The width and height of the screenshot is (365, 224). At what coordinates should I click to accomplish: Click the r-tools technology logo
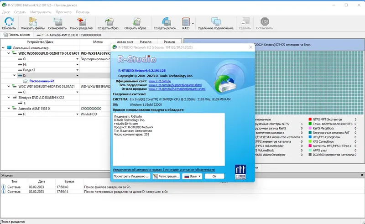(x=240, y=172)
